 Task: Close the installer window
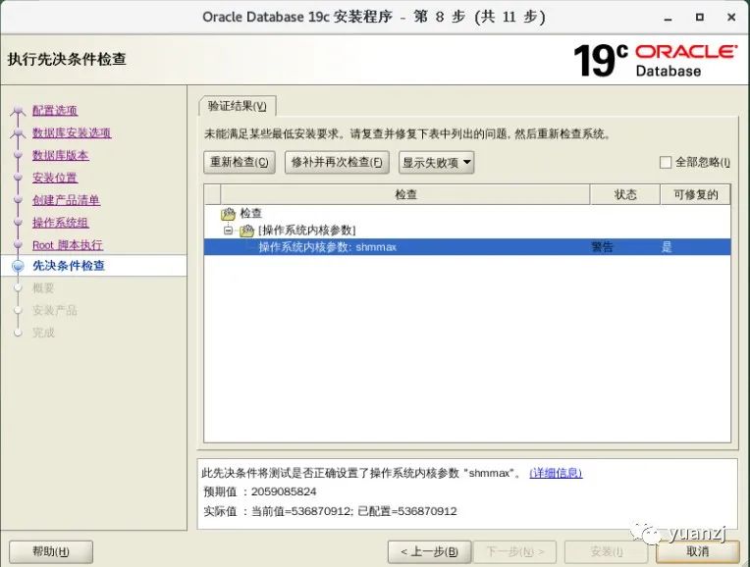click(731, 18)
